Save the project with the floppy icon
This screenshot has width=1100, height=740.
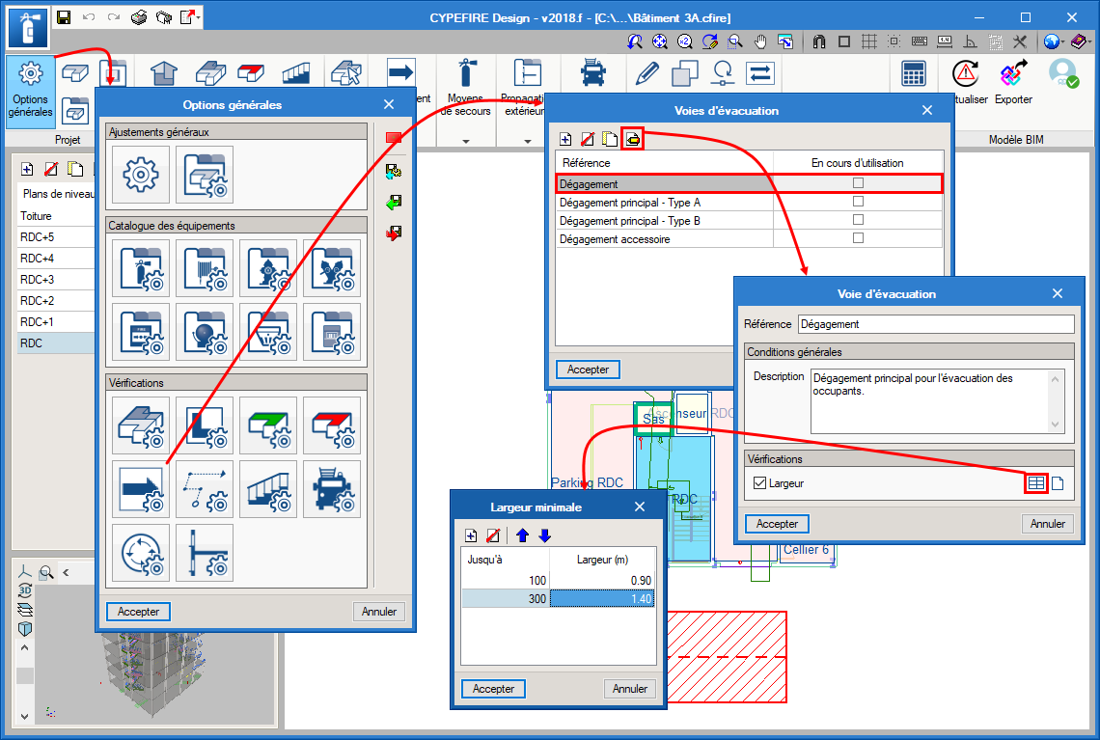[x=63, y=17]
